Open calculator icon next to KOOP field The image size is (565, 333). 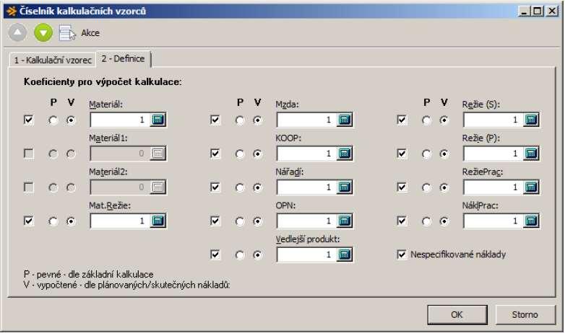345,154
